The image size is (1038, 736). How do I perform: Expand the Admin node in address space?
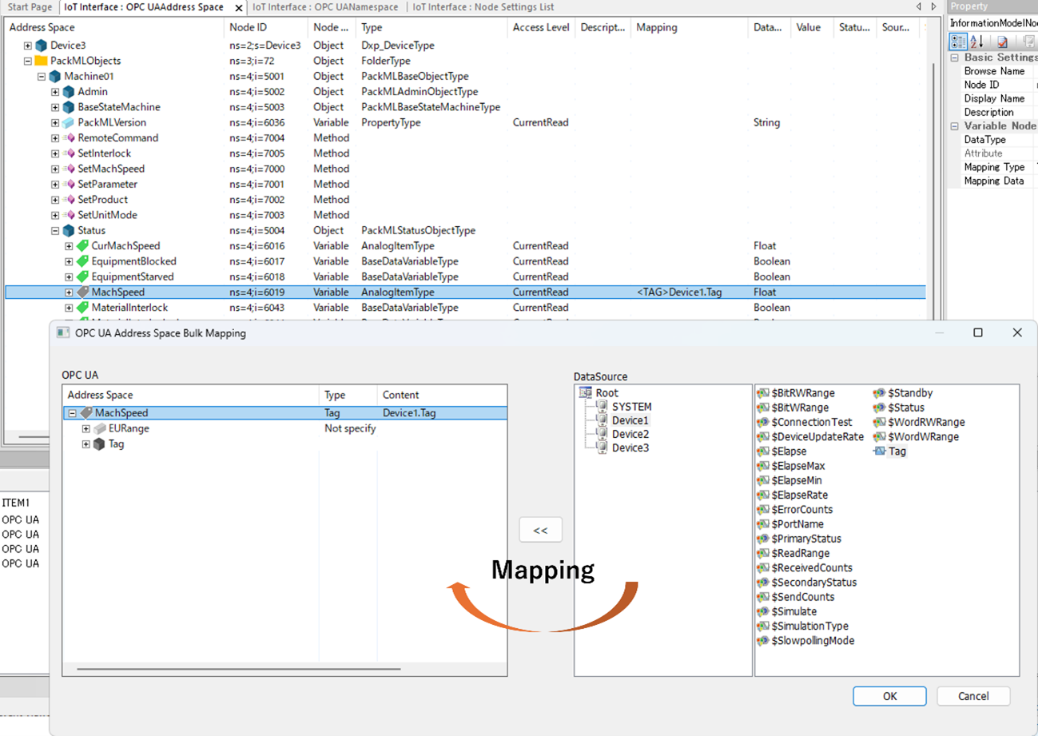coord(55,92)
